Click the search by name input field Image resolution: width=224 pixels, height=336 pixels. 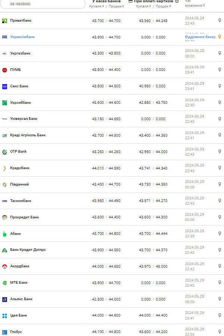pyautogui.click(x=43, y=4)
